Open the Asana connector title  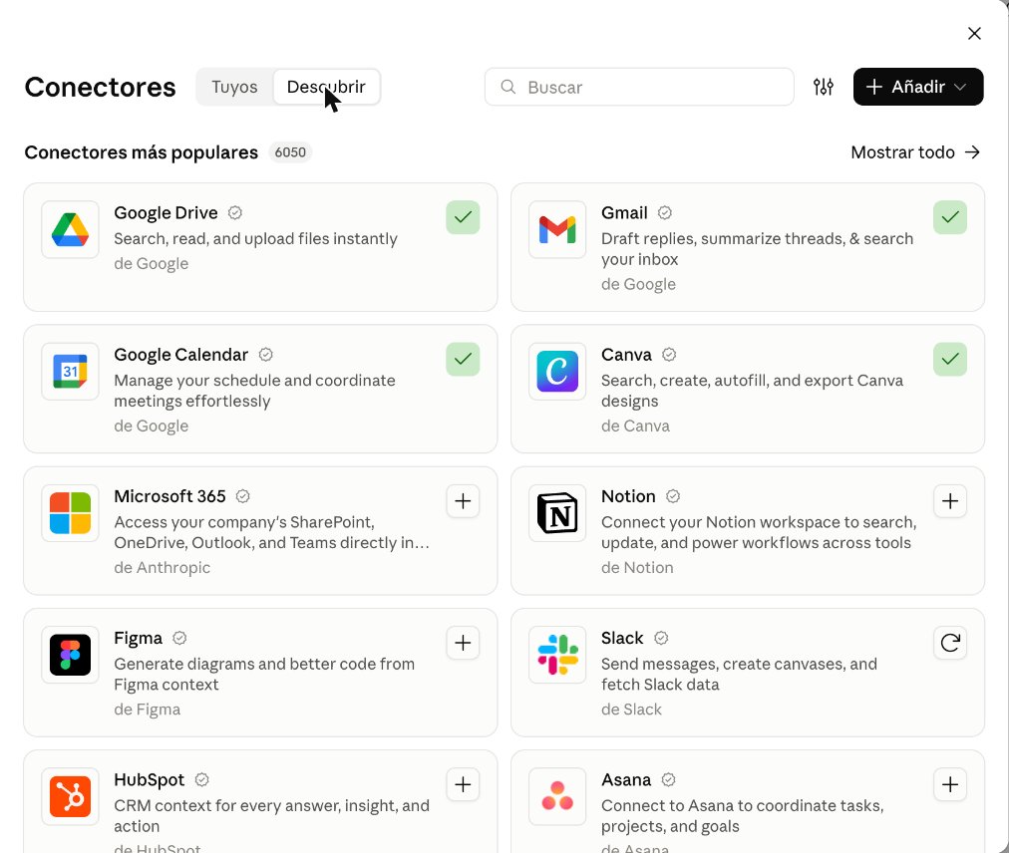626,779
